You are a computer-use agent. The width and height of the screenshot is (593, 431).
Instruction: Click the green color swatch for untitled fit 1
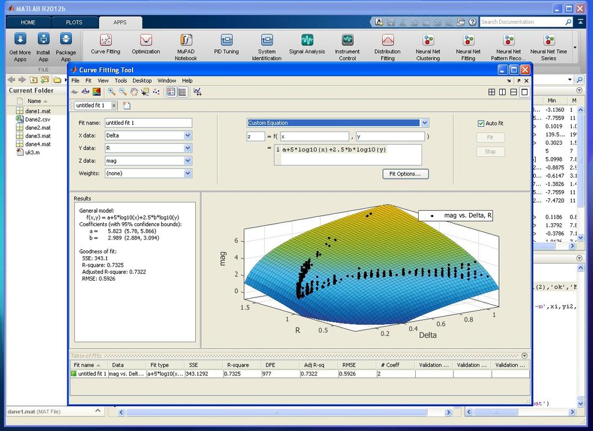tap(74, 374)
